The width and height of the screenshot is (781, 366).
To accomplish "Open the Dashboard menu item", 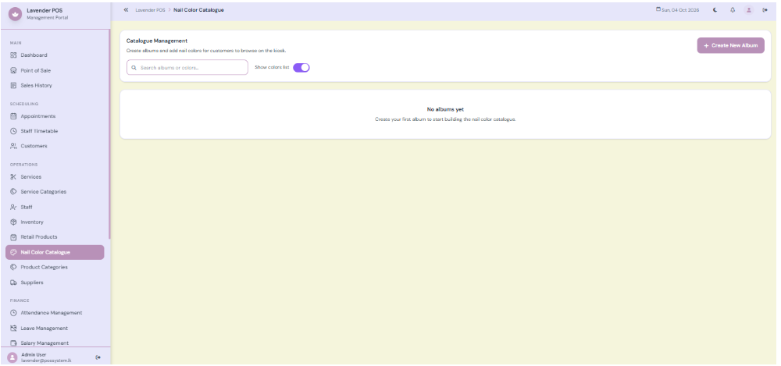I will (55, 55).
